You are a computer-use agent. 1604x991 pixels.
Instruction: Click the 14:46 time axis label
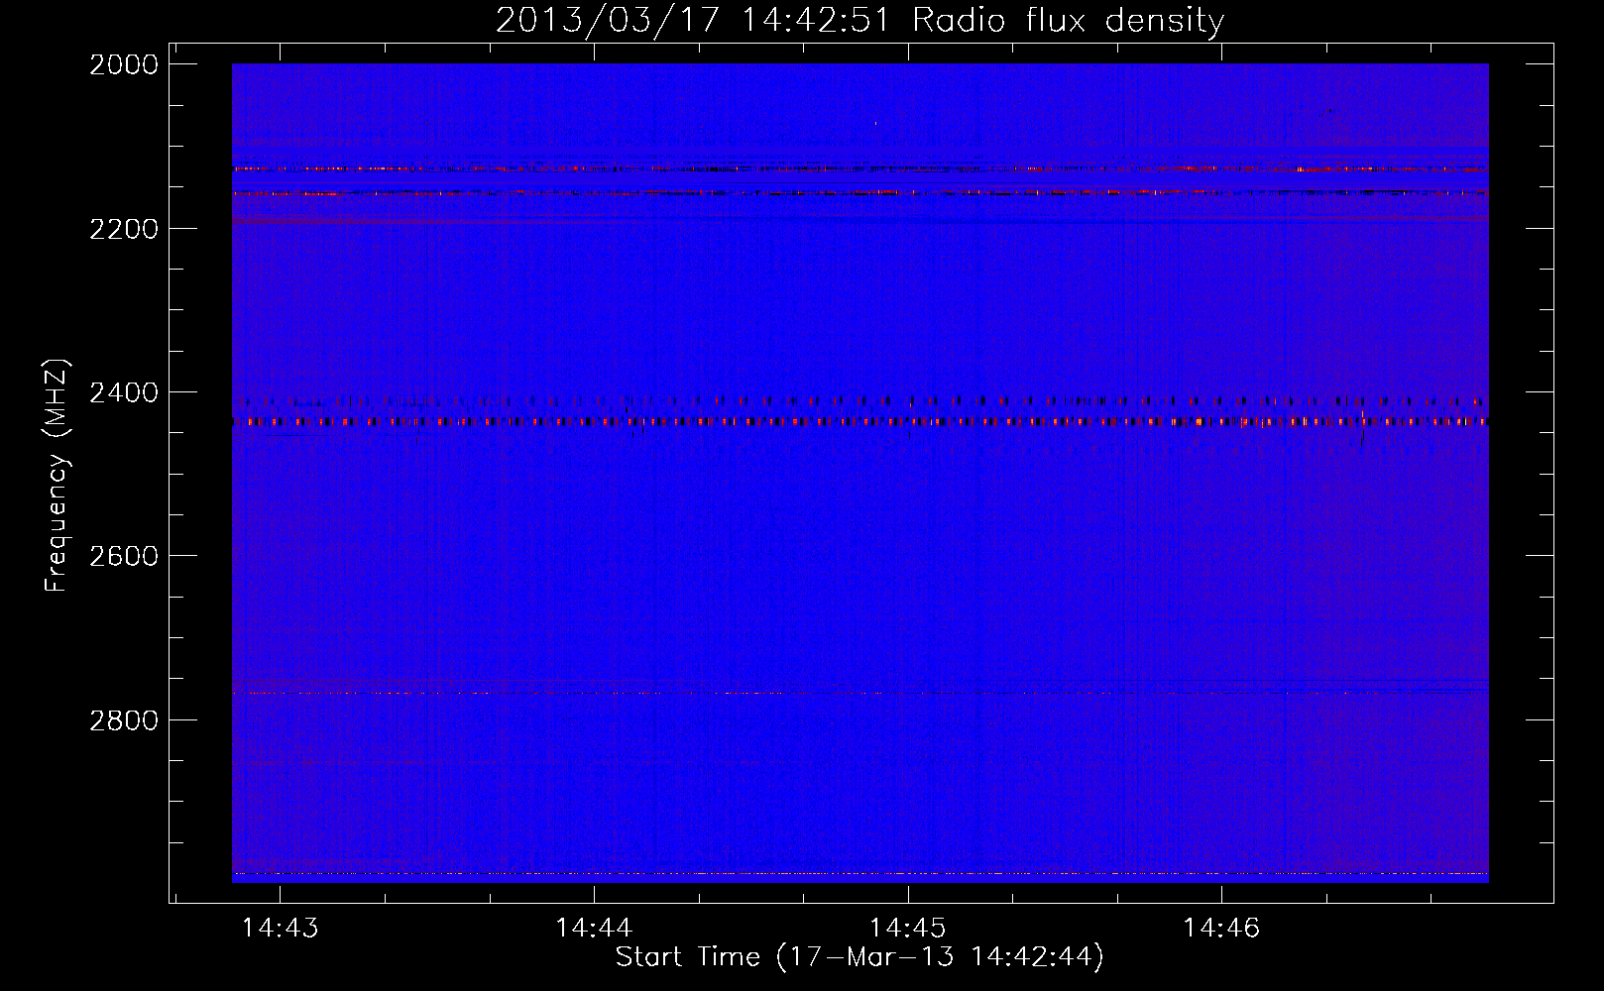point(1221,928)
